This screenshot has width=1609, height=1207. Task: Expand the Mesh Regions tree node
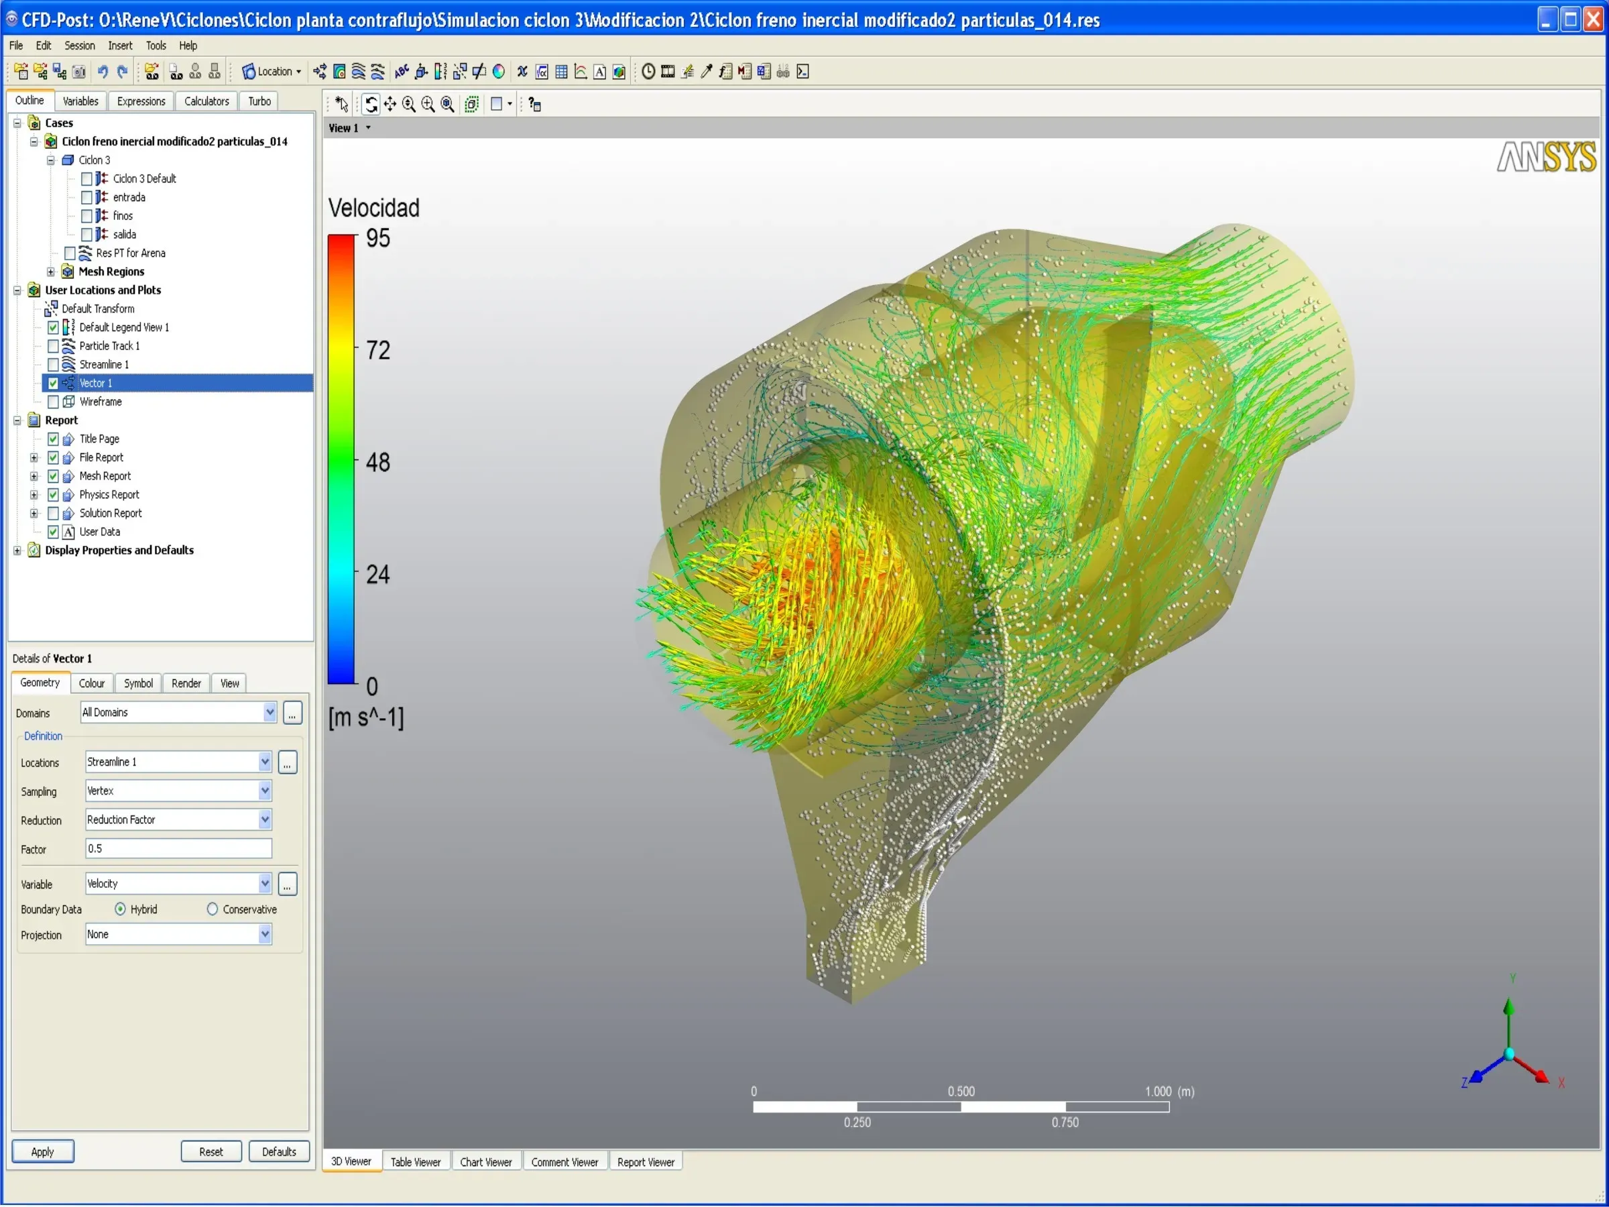[51, 272]
